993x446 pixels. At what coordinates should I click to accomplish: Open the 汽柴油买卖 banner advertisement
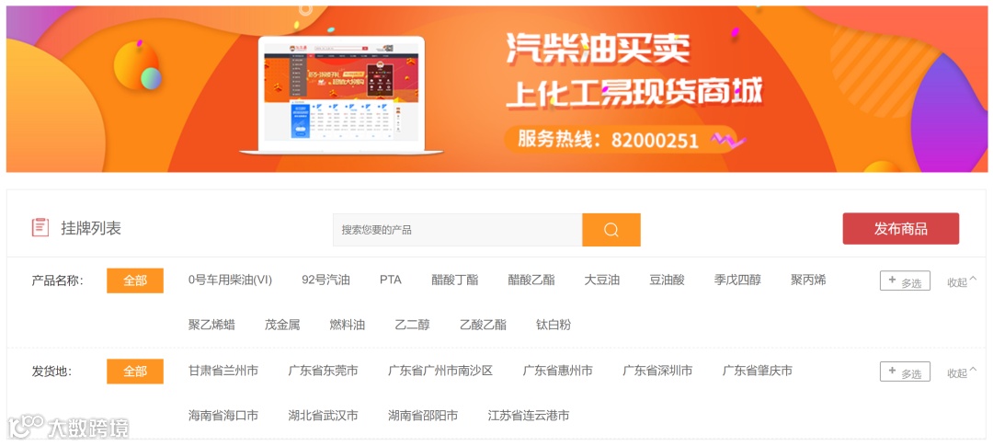point(496,88)
